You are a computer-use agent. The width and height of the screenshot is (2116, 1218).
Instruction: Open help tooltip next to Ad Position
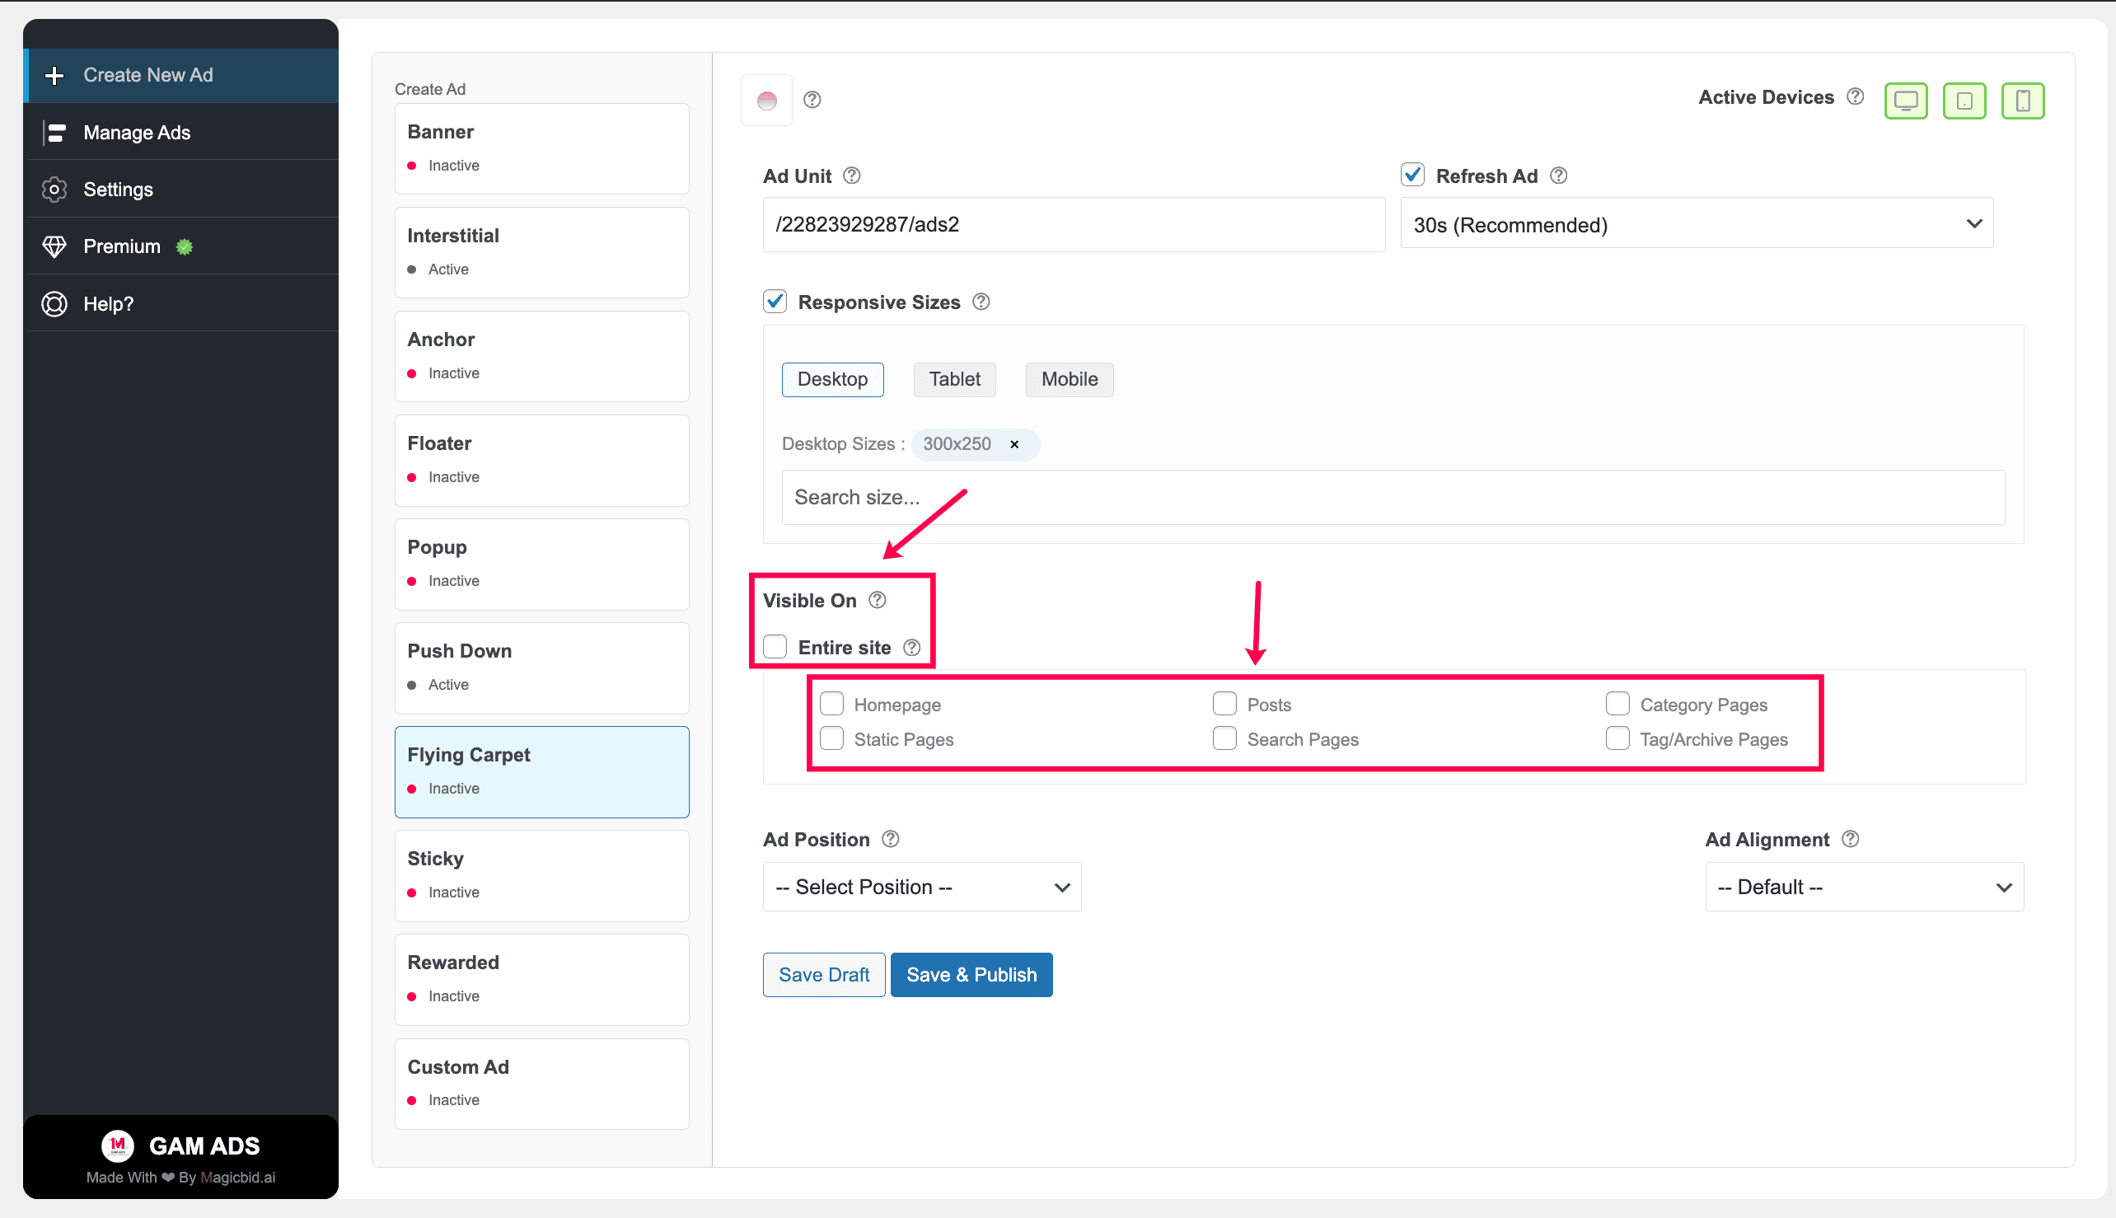[891, 839]
